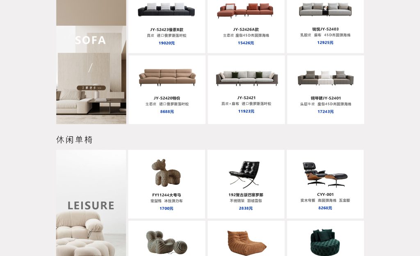
Task: Open the JY-S2420特价 tan sofa image
Action: 167,77
